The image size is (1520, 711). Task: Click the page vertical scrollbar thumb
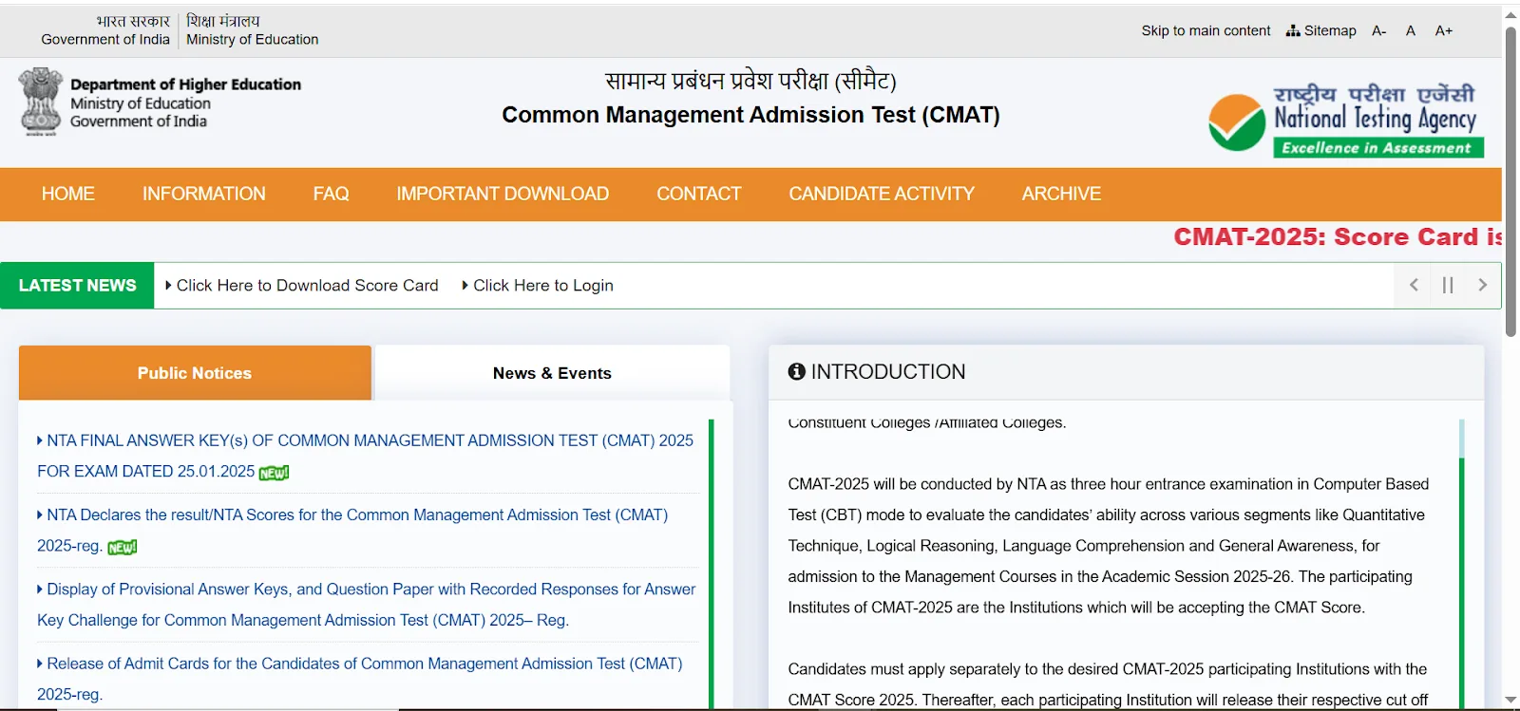tap(1510, 180)
